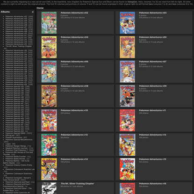This screenshot has width=194, height=194.
Task: Open the Pokemon Adventures v15 cover thumbnail
Action: click(127, 169)
